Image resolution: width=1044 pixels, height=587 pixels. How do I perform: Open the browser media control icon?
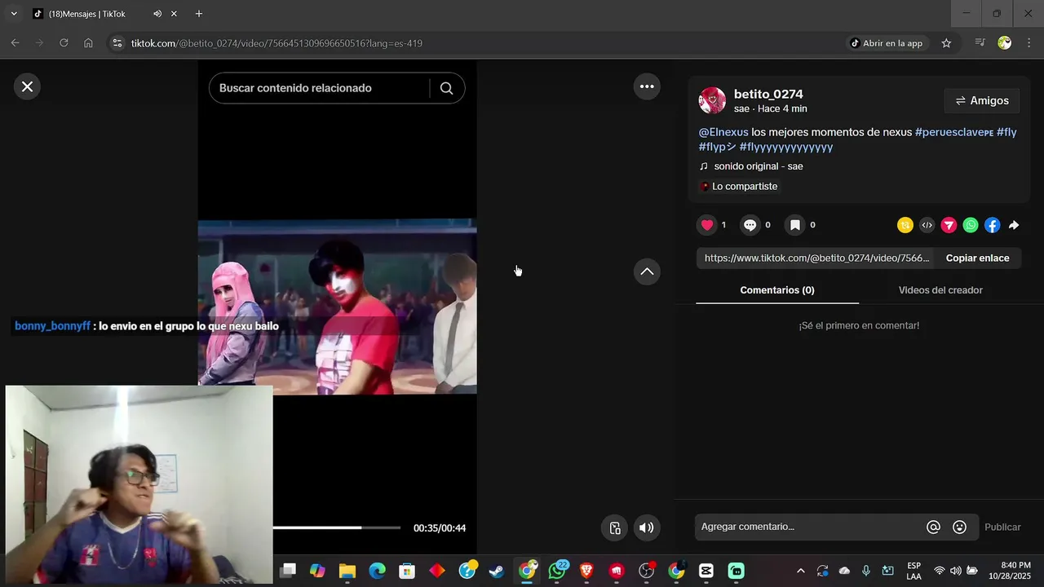(980, 43)
